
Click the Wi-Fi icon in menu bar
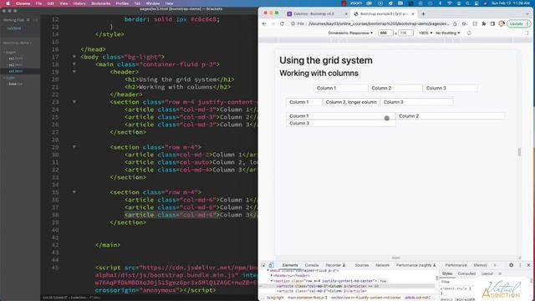tap(450, 3)
